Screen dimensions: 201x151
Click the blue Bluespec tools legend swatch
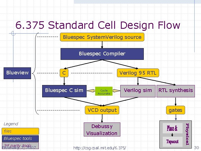point(20,139)
